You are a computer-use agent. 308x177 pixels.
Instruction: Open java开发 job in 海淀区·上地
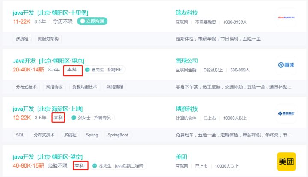coord(47,109)
